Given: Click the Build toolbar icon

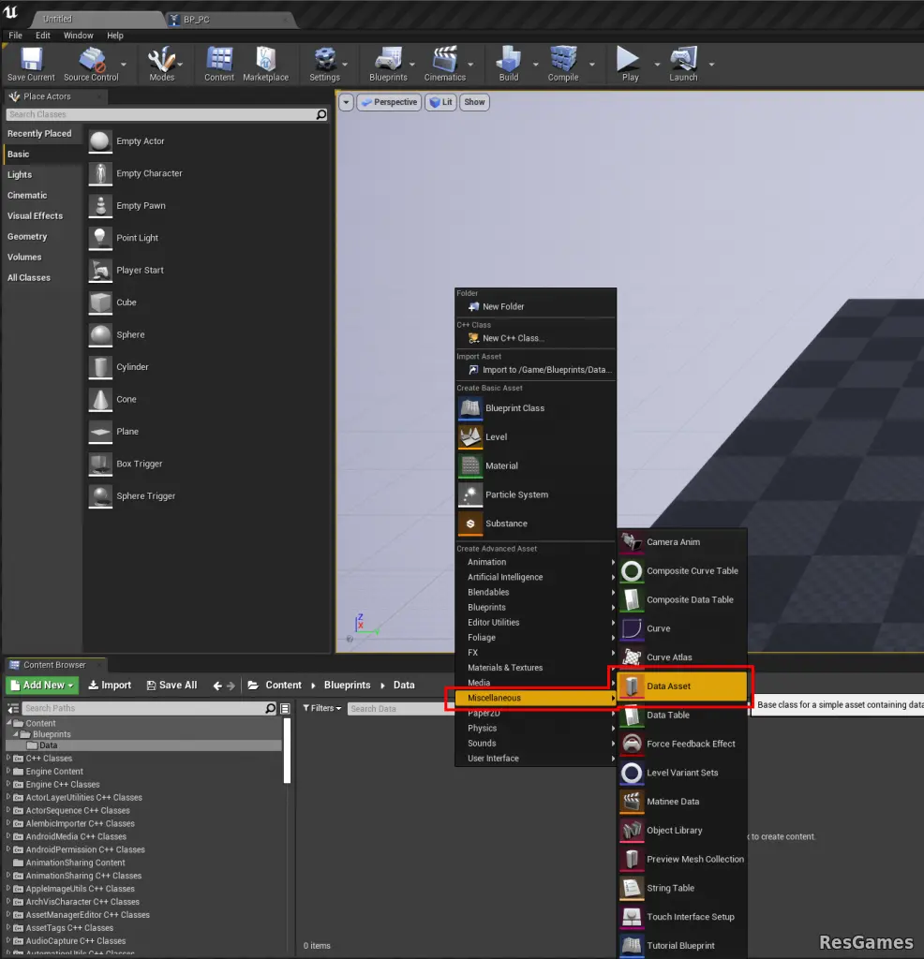Looking at the screenshot, I should [509, 65].
